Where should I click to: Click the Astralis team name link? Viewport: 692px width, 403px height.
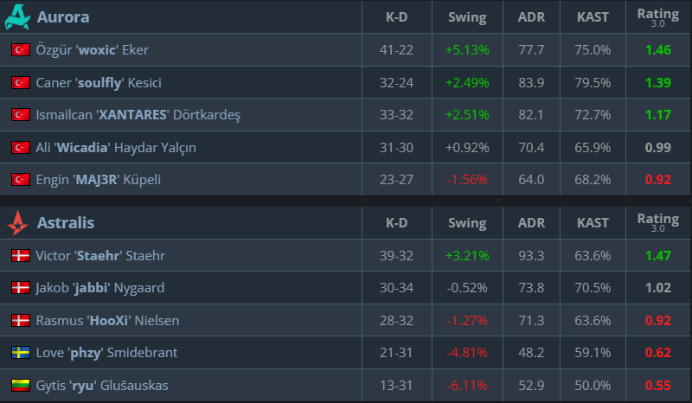point(66,223)
